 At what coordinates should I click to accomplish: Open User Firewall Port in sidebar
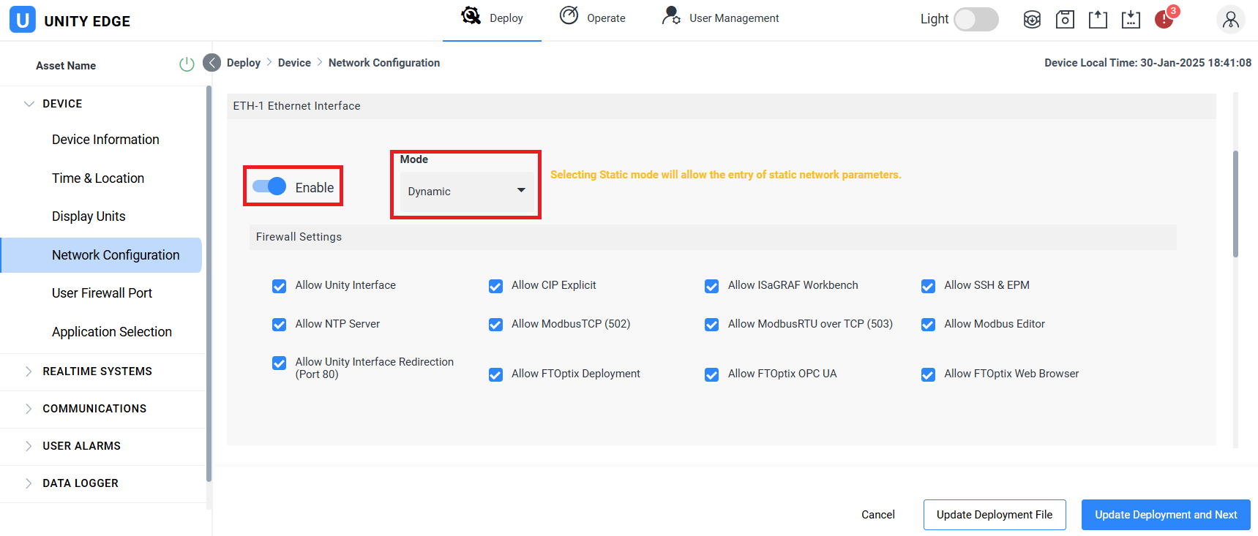pyautogui.click(x=102, y=293)
